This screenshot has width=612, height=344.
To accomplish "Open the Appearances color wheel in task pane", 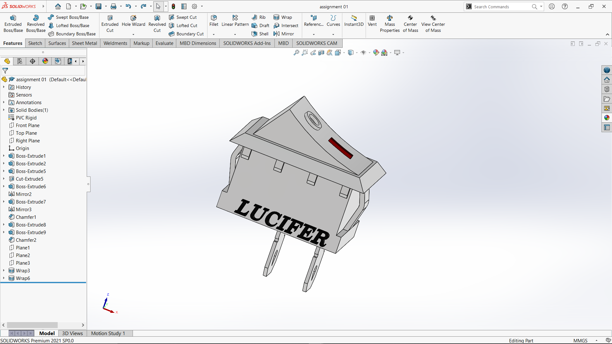I will point(607,118).
